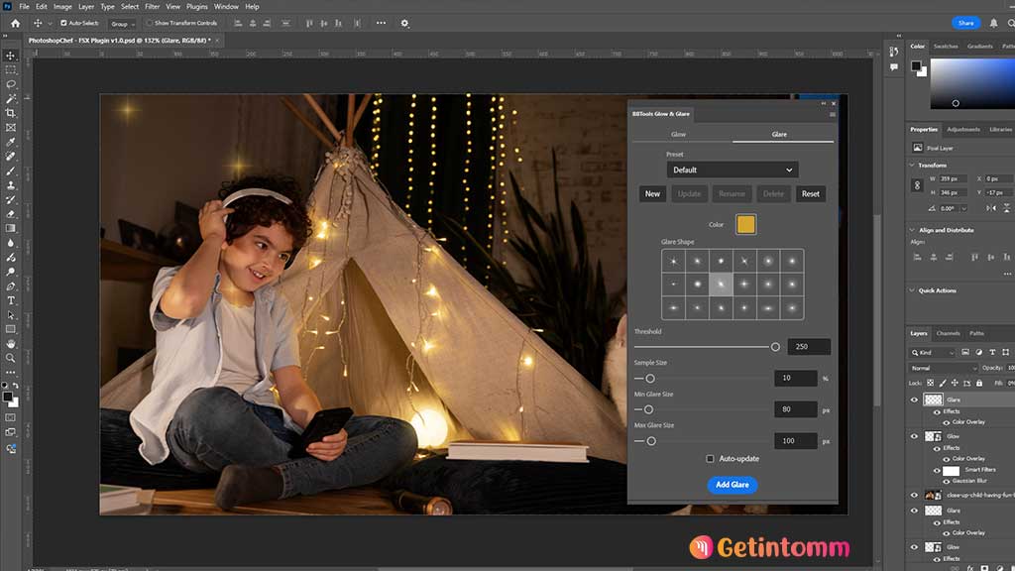
Task: Toggle the Auto-Select checkbox
Action: pyautogui.click(x=63, y=24)
